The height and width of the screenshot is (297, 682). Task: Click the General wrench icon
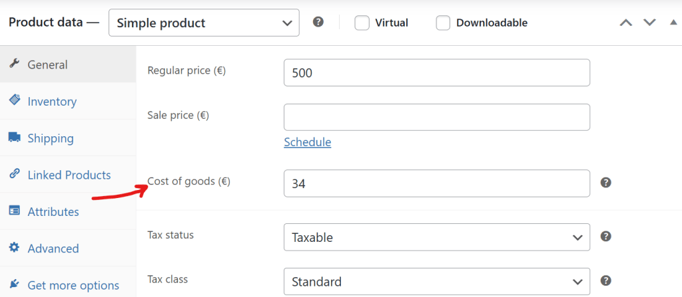pyautogui.click(x=15, y=64)
